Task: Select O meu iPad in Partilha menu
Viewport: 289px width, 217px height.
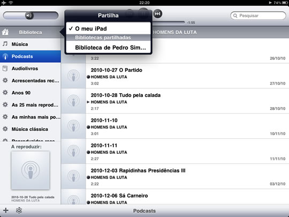Action: click(108, 28)
